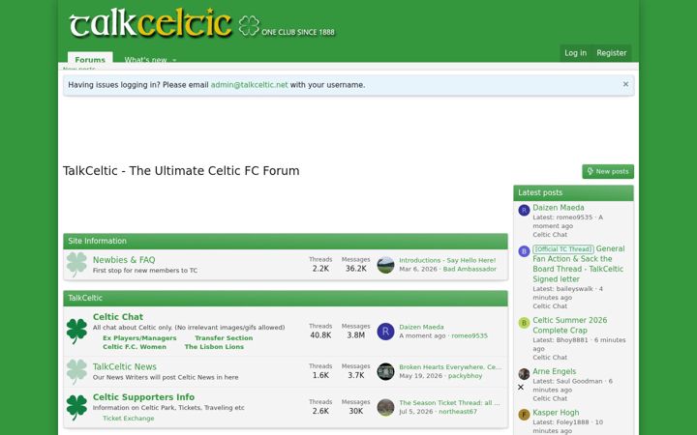Click the shamrock icon beside Celtic Supporters Info
Screen dimensions: 697x435
pyautogui.click(x=76, y=407)
